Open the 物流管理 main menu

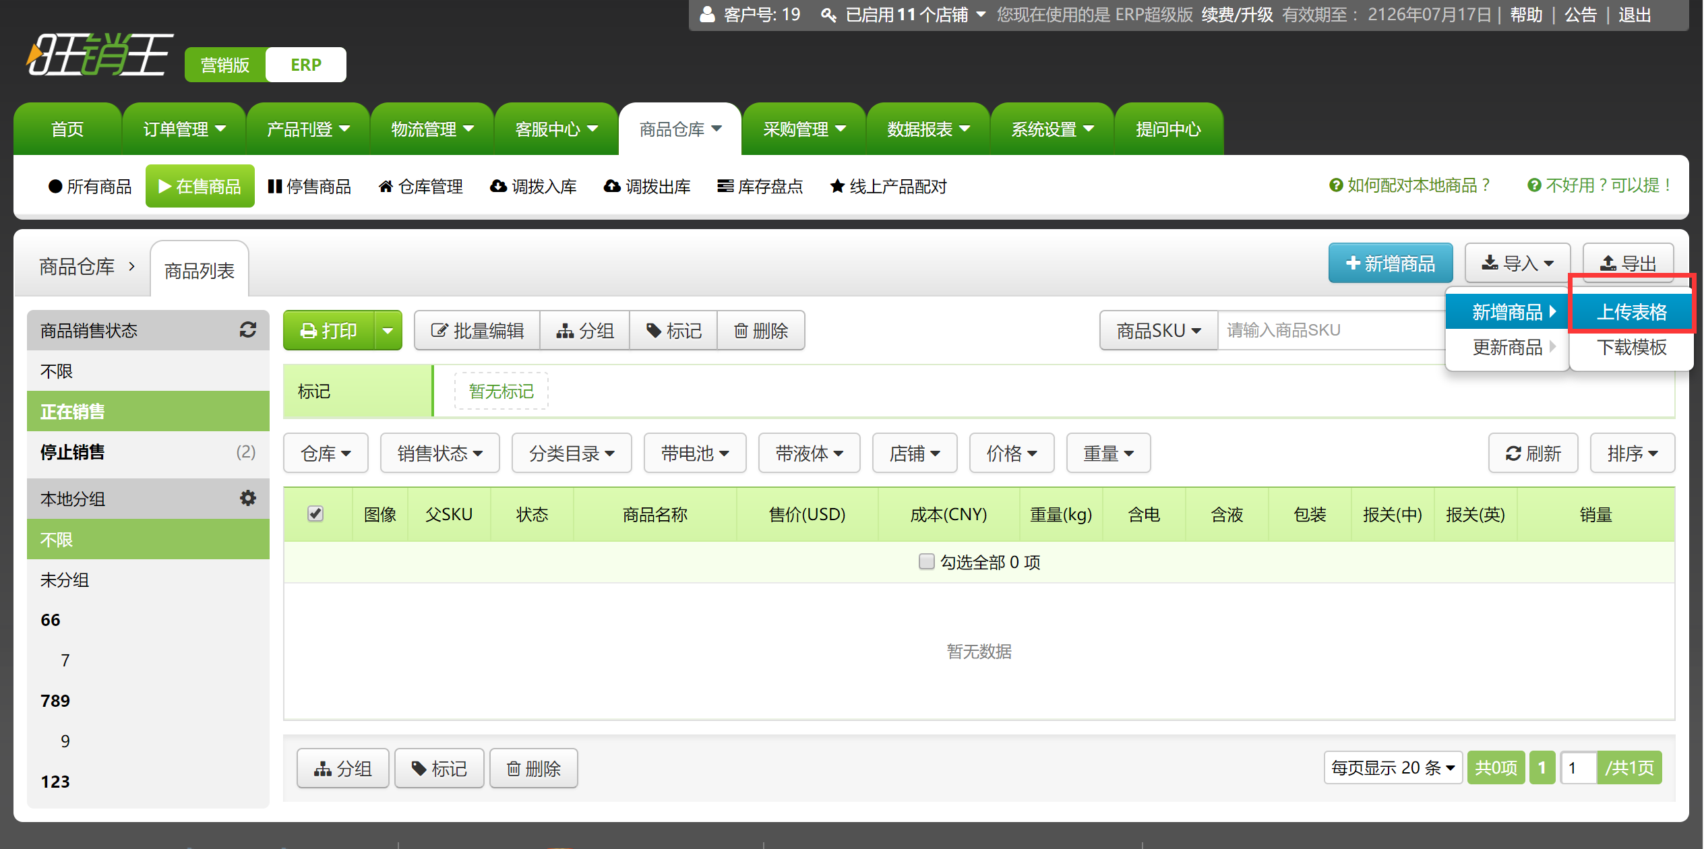[432, 129]
